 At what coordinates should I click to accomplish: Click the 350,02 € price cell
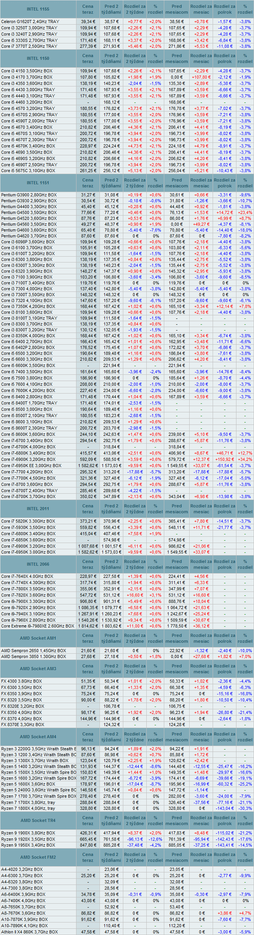click(x=88, y=496)
